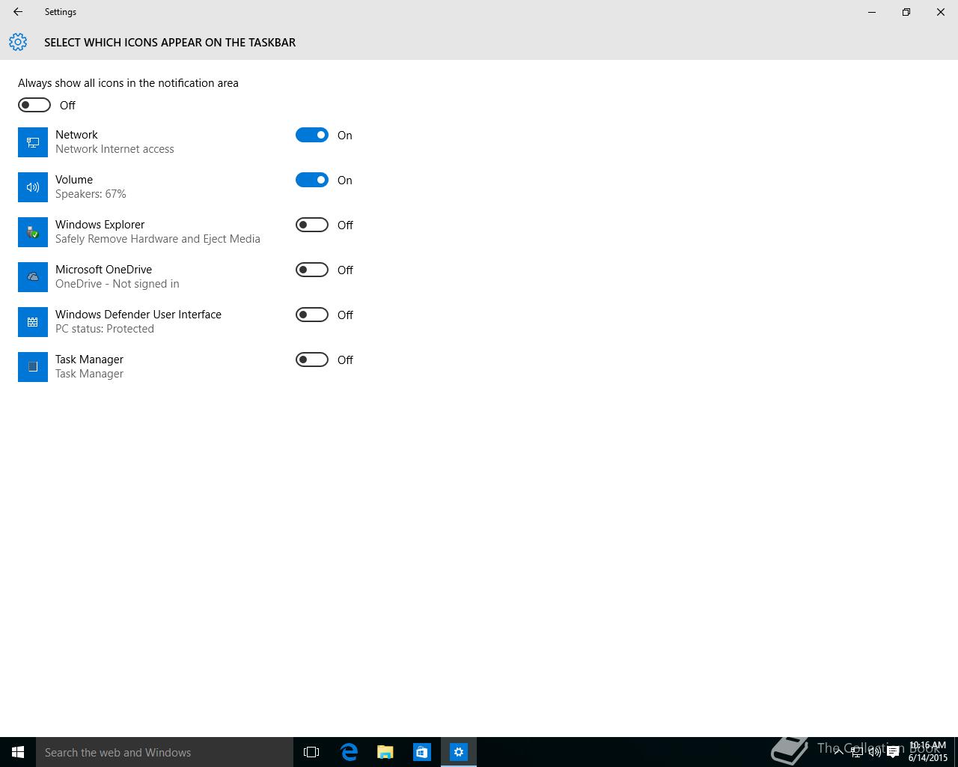
Task: Enable the Microsoft OneDrive toggle
Action: click(x=312, y=270)
